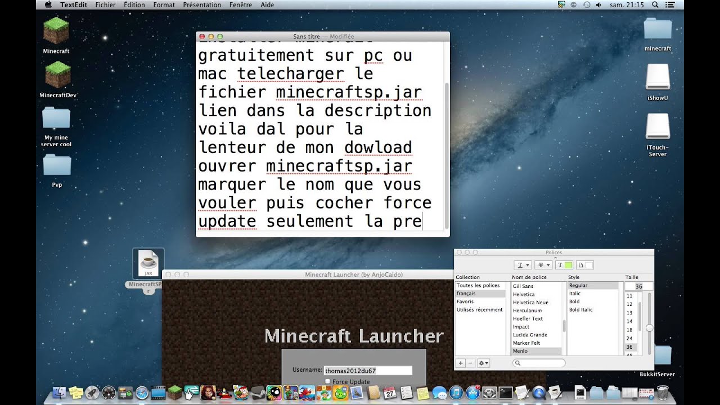
Task: Open Finder in the Dock
Action: [x=59, y=393]
